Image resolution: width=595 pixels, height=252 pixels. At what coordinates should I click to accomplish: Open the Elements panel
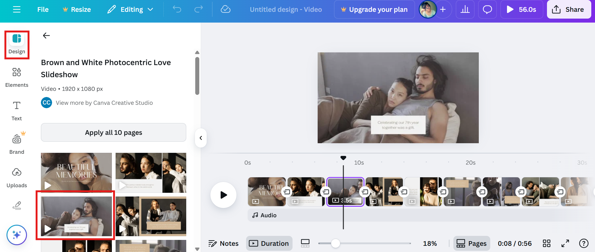coord(17,77)
